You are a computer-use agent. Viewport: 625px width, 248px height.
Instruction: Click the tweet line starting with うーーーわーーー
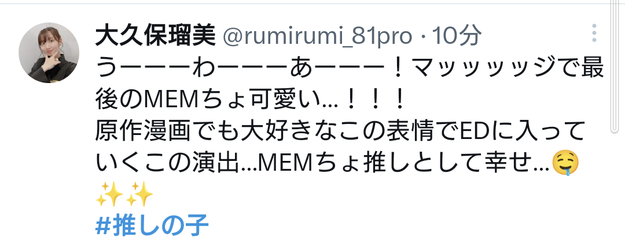(350, 69)
